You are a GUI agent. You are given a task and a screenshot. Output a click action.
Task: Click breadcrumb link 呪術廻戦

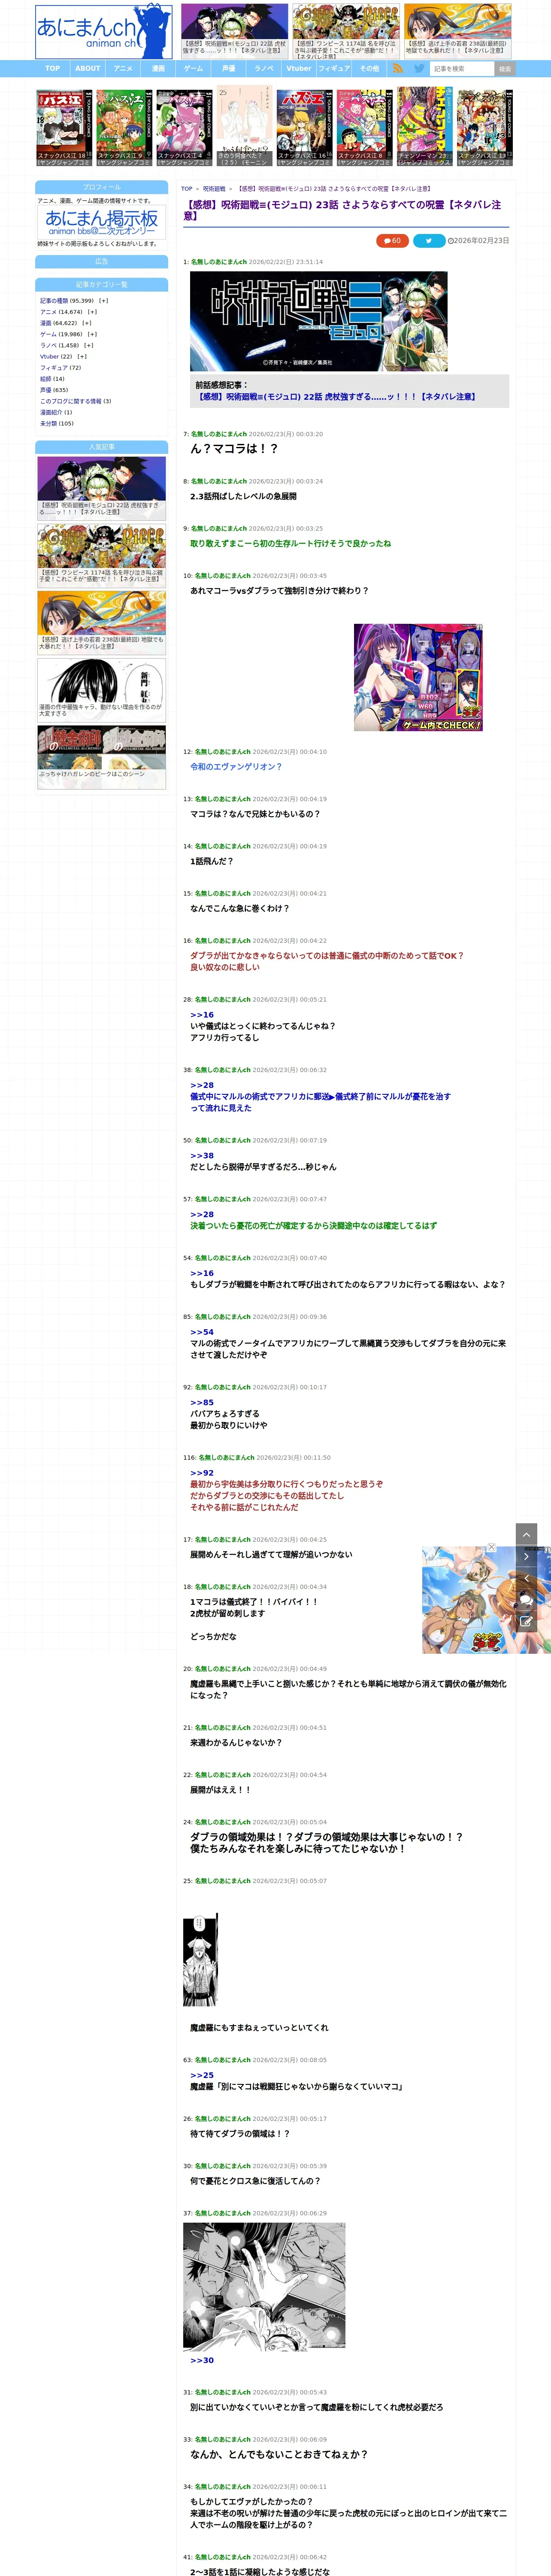(x=214, y=188)
